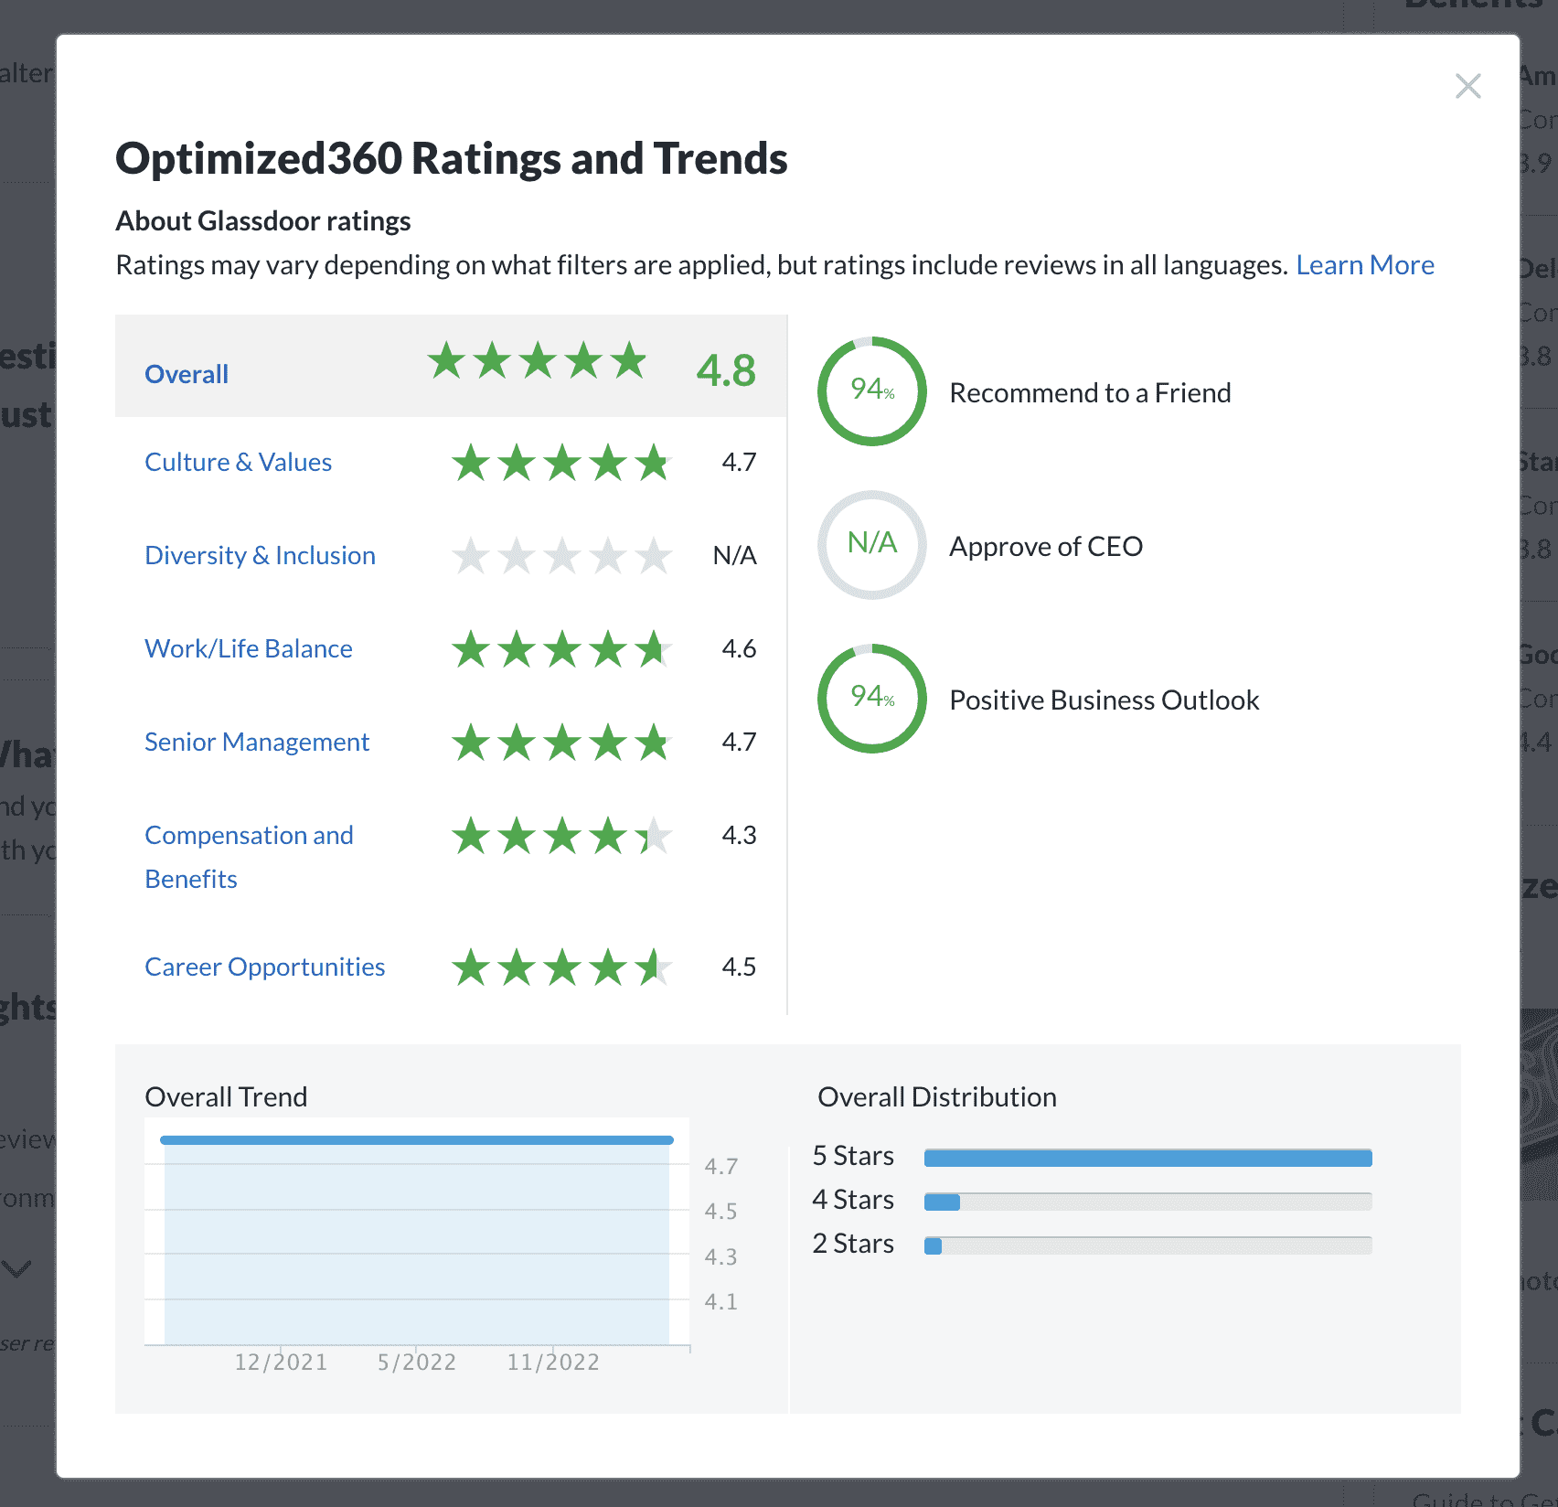1558x1507 pixels.
Task: Open Diversity & Inclusion rating
Action: point(260,555)
